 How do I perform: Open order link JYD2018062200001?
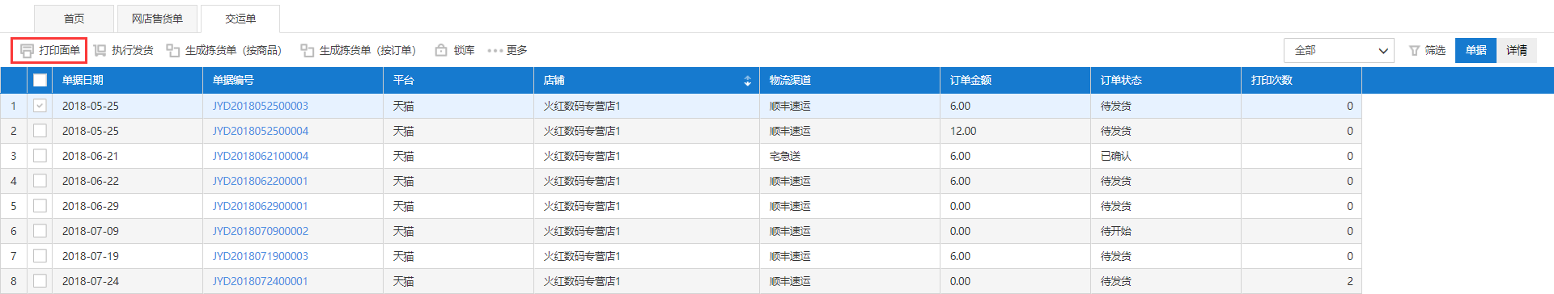click(x=260, y=181)
